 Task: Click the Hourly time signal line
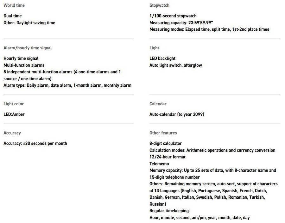[21, 59]
